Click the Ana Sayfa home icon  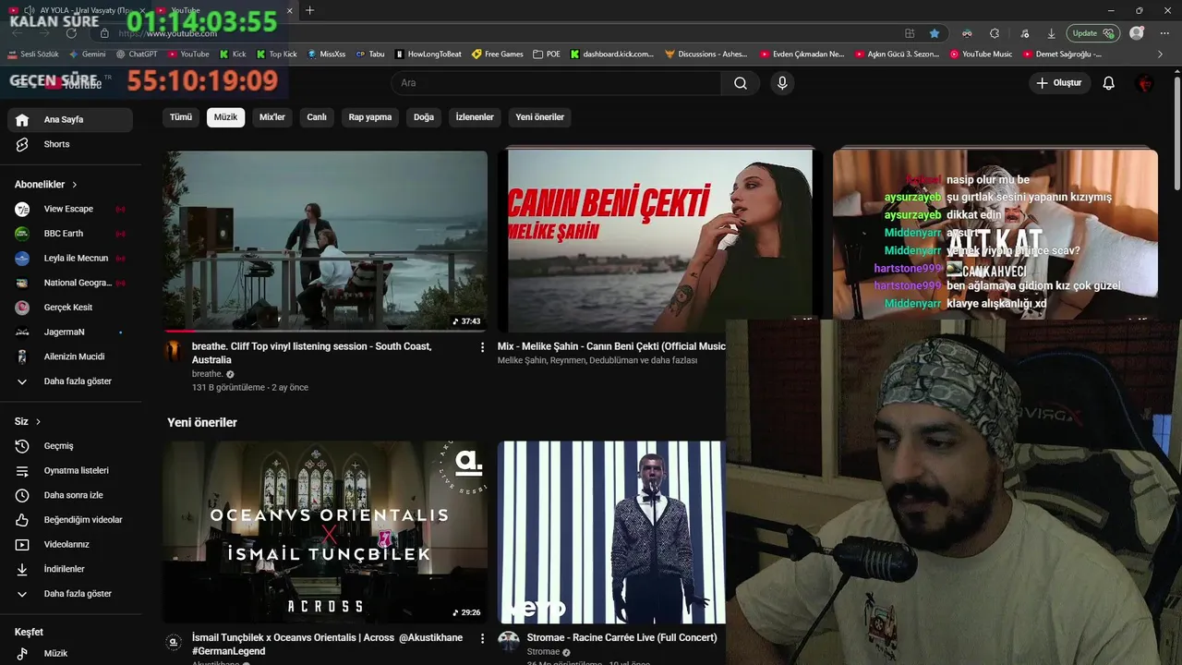coord(22,120)
